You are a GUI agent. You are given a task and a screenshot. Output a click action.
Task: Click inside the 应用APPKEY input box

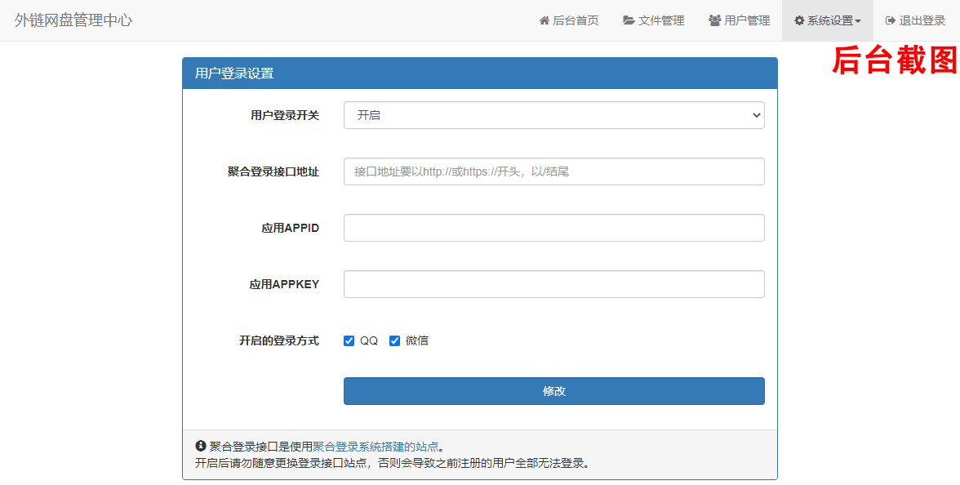pos(553,283)
